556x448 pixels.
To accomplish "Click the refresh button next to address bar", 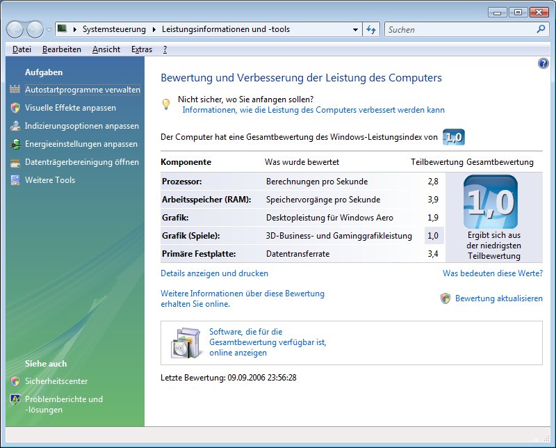I will [x=371, y=29].
